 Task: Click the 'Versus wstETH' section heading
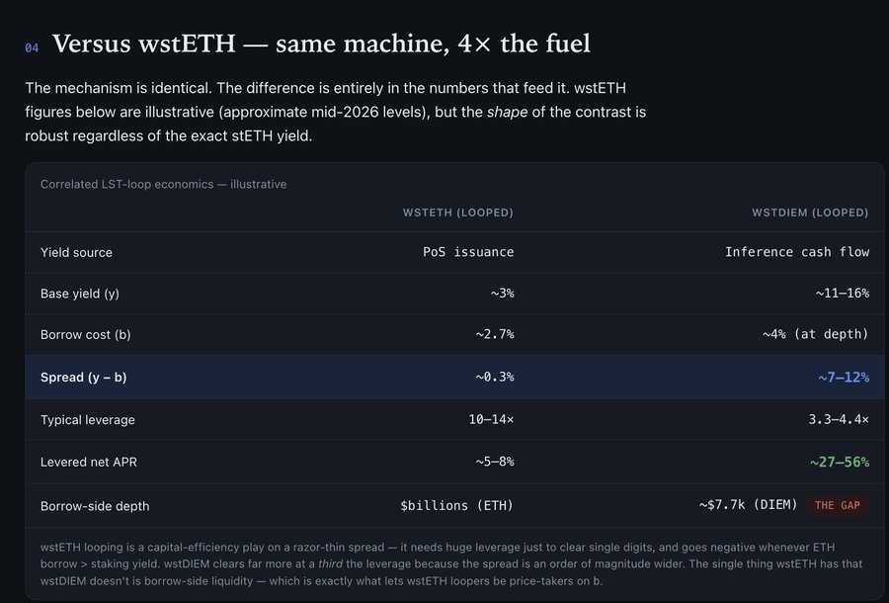(321, 43)
